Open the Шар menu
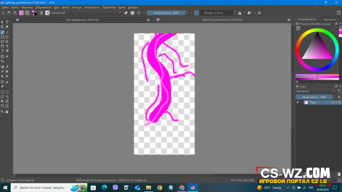Screen dimensions: 342x192 point(56,7)
